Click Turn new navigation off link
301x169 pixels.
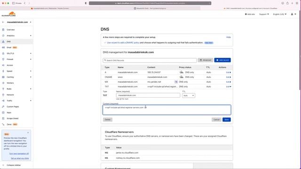19,154
